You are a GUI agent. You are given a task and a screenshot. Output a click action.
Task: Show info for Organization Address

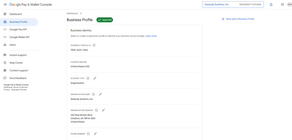96,110
